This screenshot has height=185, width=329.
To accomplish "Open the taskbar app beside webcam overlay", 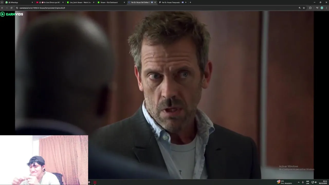I will (x=89, y=182).
